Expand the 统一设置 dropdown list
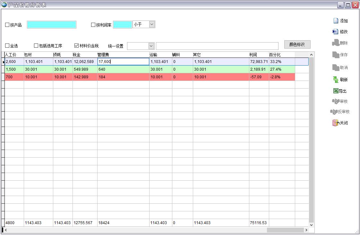 (151, 46)
